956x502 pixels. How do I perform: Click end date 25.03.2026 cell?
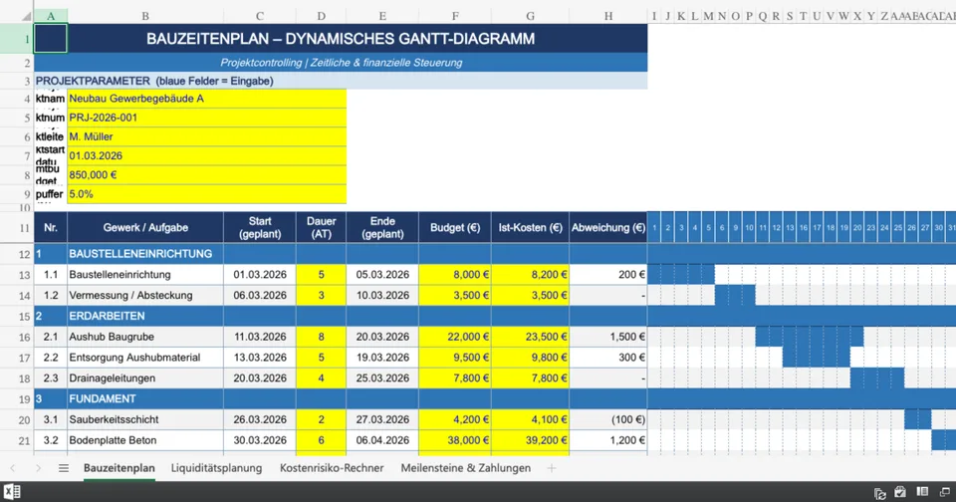tap(382, 378)
